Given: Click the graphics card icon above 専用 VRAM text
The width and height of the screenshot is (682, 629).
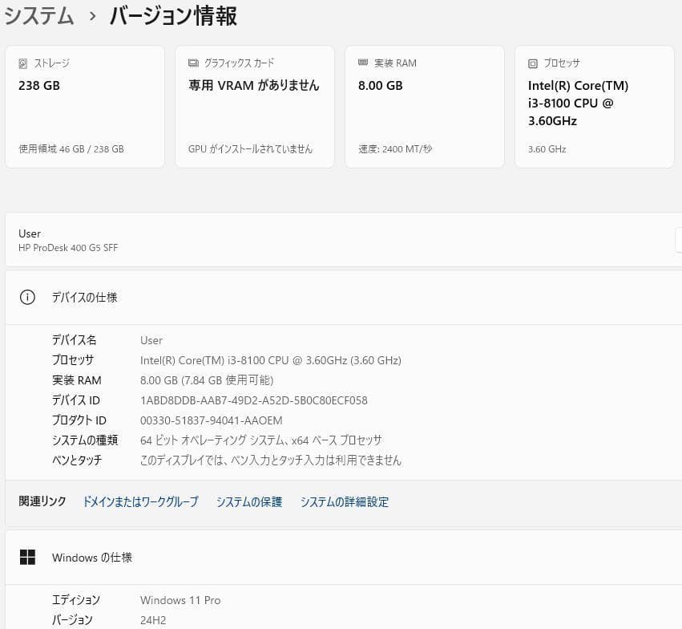Looking at the screenshot, I should [192, 63].
